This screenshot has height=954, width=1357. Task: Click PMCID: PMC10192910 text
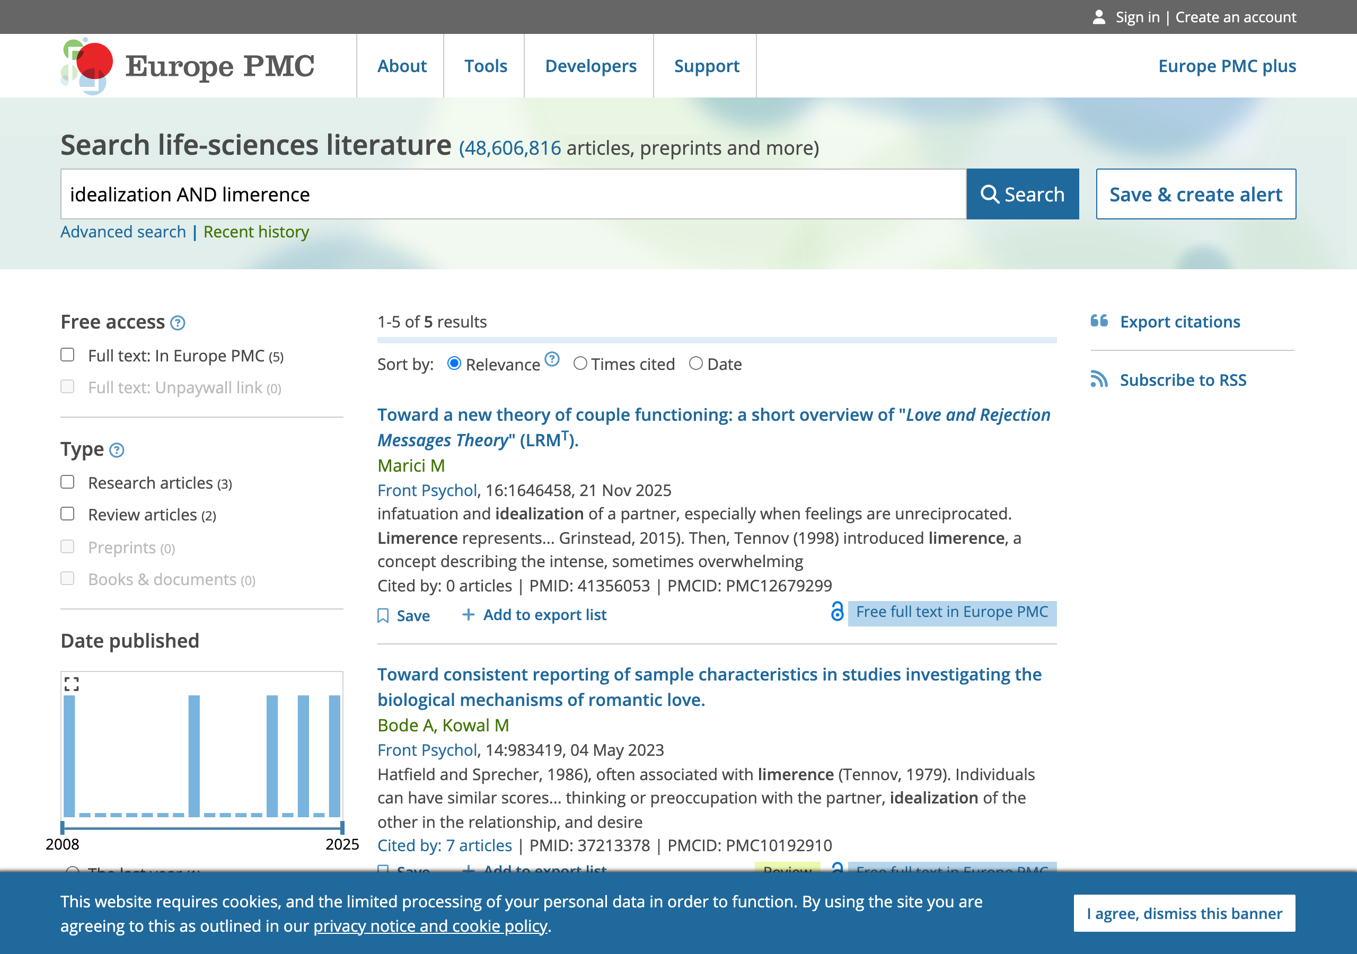pyautogui.click(x=750, y=845)
